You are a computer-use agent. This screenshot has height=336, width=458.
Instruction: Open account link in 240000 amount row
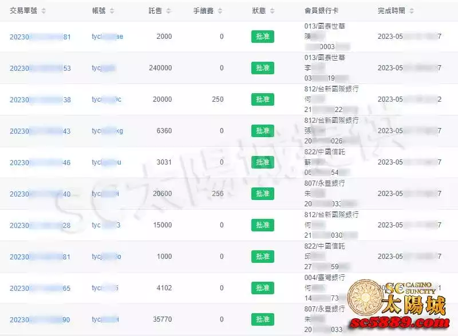pos(104,68)
